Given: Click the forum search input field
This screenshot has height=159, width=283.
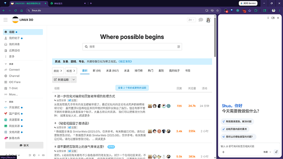Looking at the screenshot, I should 132,47.
